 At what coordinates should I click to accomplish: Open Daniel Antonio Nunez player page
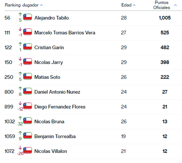[x=57, y=92]
